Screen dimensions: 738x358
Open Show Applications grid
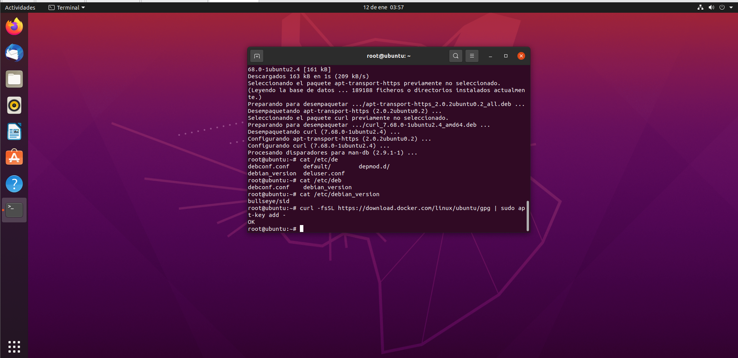(14, 346)
